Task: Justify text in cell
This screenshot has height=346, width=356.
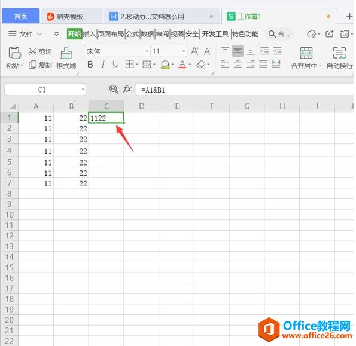Action: 263,65
